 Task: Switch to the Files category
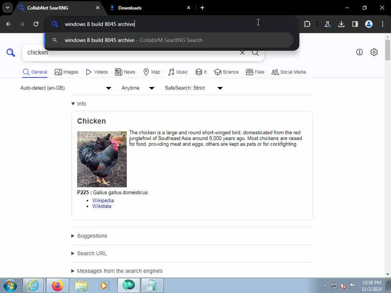coord(255,72)
